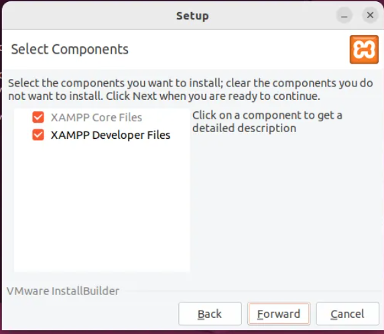Click the separator line beside VMware InstallBuilder
This screenshot has height=334, width=384.
point(251,291)
